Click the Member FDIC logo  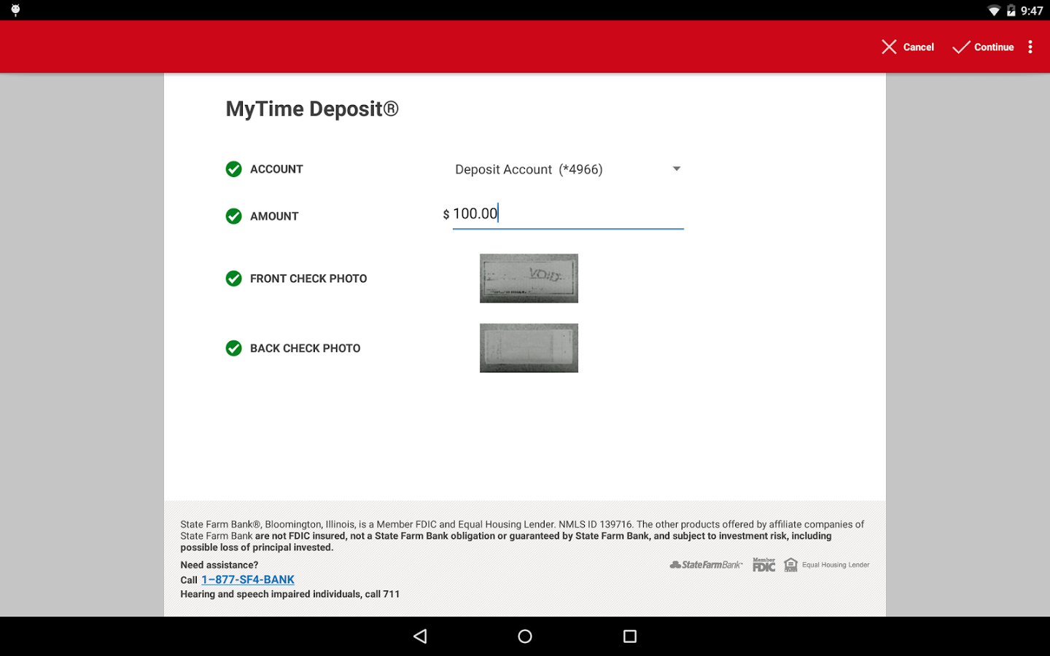(763, 564)
